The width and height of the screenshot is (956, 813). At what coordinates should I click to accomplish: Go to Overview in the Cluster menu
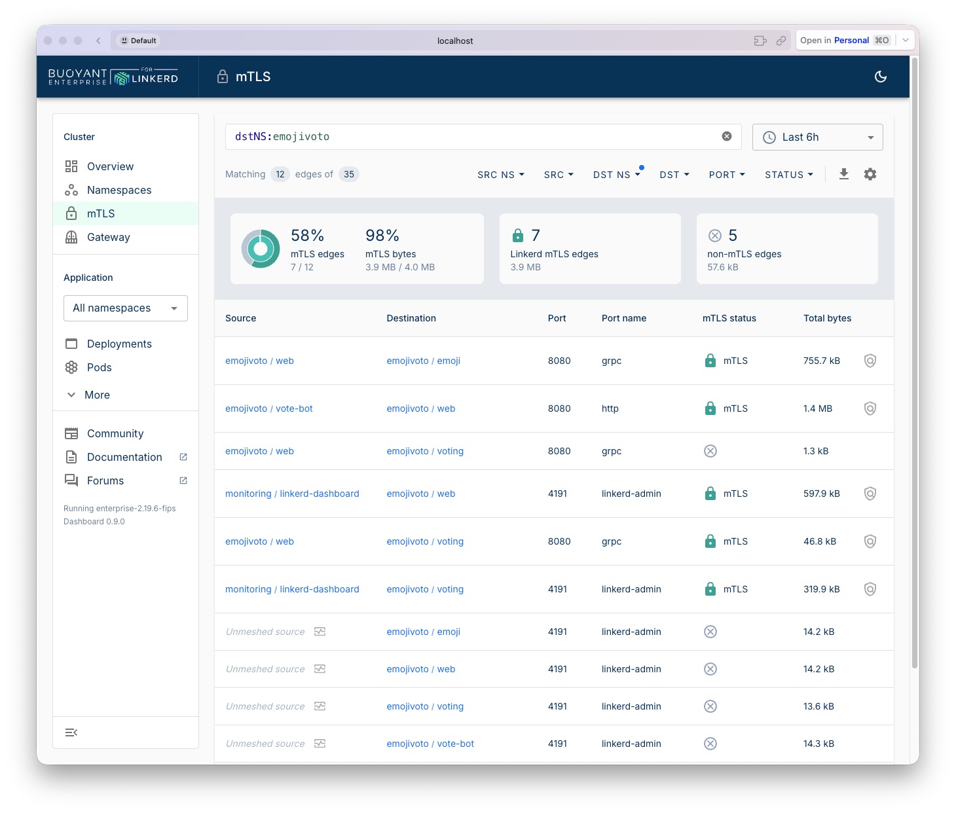pyautogui.click(x=110, y=166)
